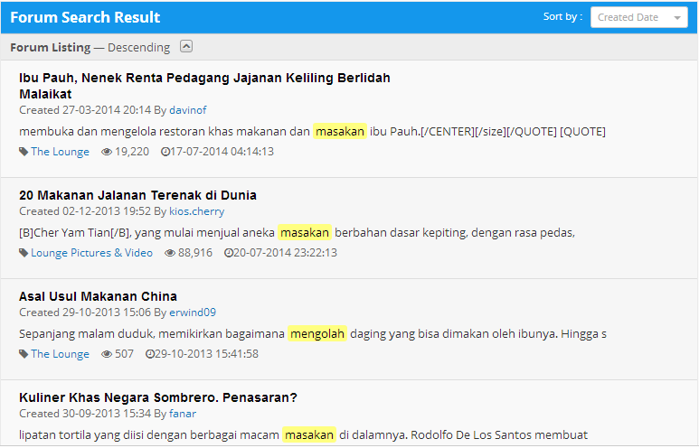Click tag icon beside Ibu Pauh's The Lounge

[x=24, y=152]
